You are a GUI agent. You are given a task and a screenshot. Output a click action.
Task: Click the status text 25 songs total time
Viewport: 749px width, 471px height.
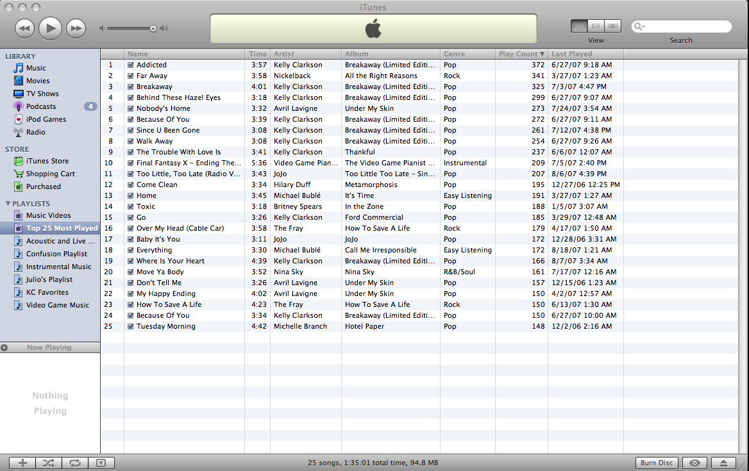(373, 463)
